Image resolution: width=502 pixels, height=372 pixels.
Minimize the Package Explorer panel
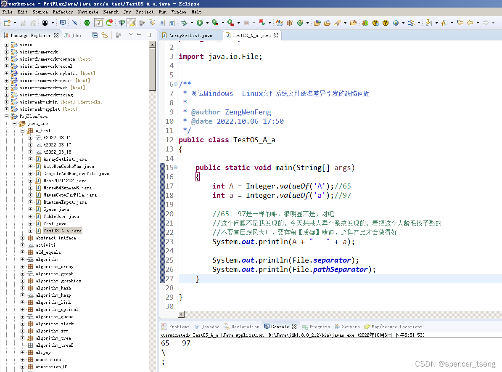pyautogui.click(x=139, y=34)
